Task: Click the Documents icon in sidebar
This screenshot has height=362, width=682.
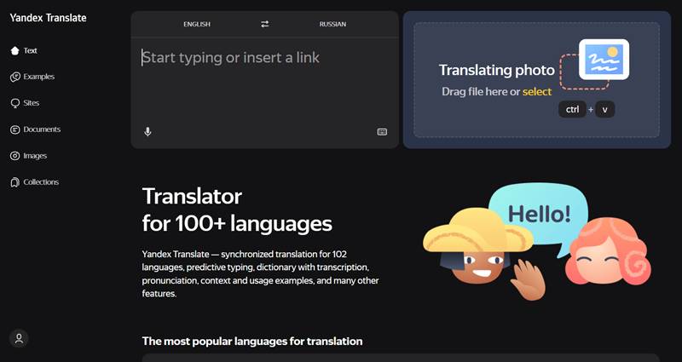Action: (x=14, y=129)
